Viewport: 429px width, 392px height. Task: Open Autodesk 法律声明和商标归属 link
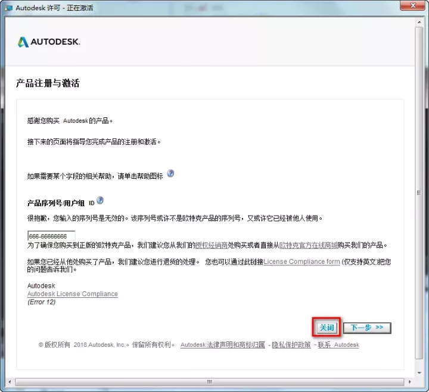[x=223, y=345]
